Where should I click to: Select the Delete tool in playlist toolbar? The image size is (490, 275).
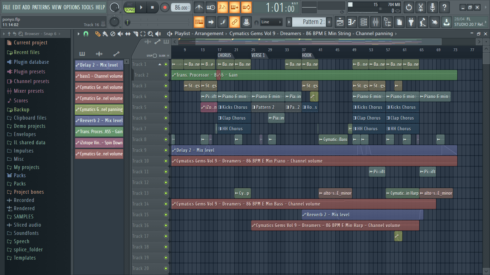(x=113, y=34)
